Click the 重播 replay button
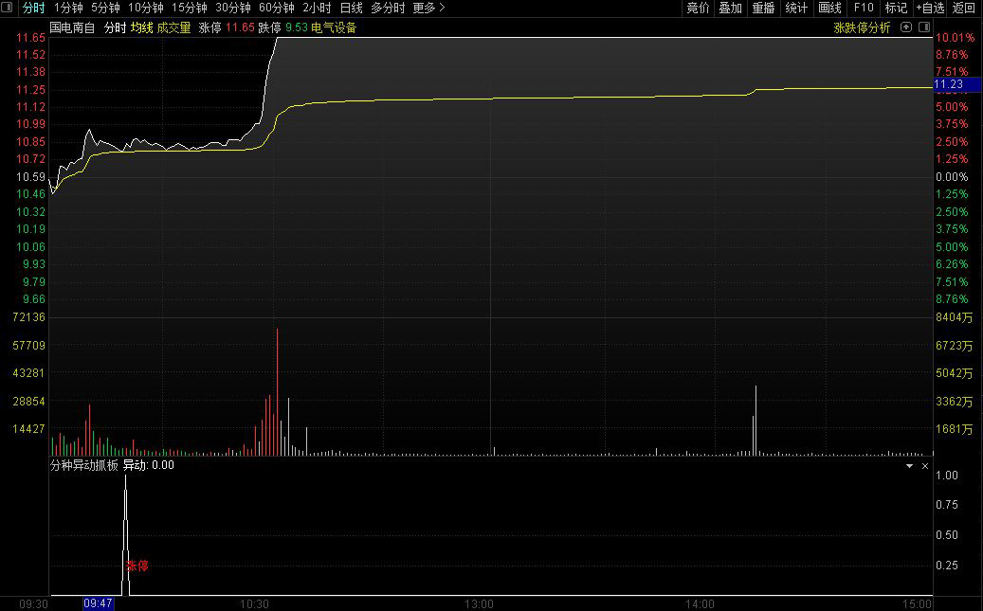This screenshot has height=611, width=983. coord(764,8)
